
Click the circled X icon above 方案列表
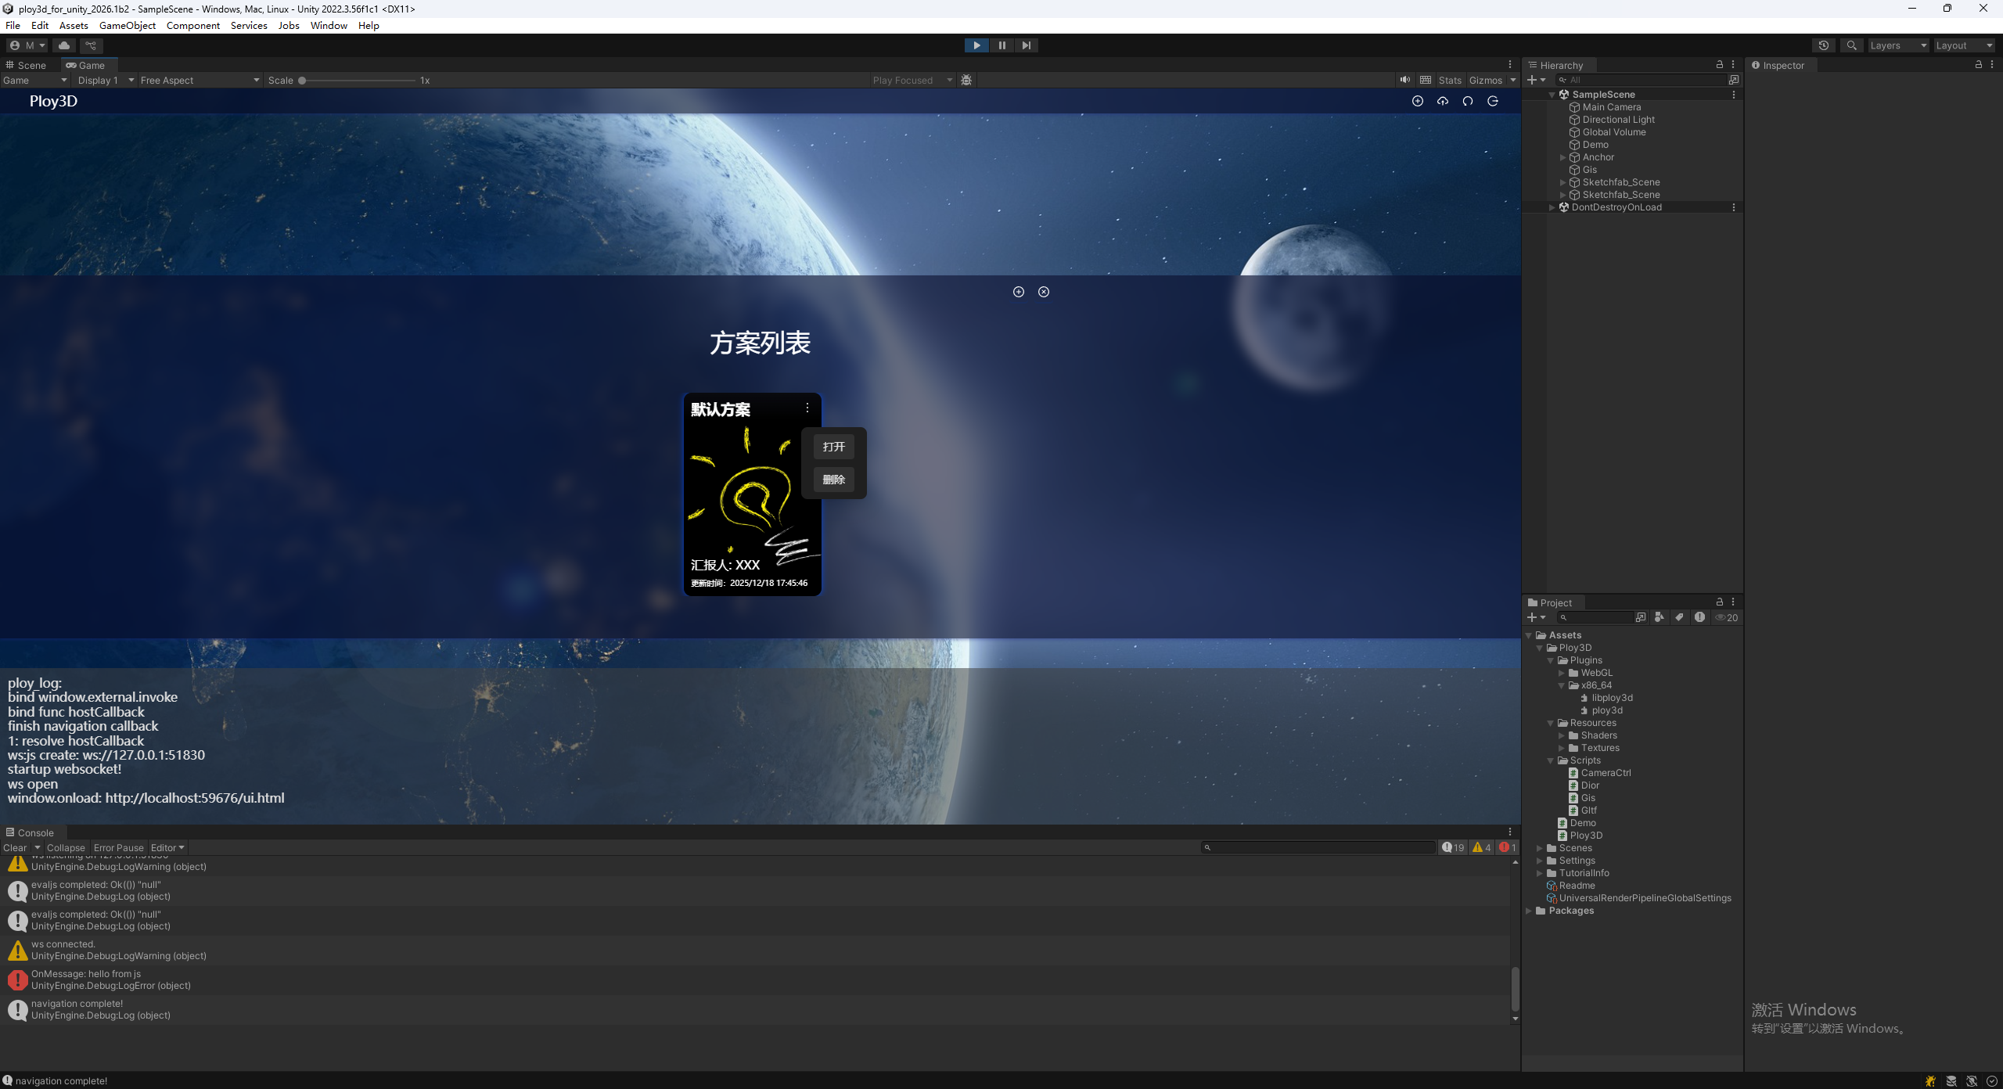[x=1043, y=292]
